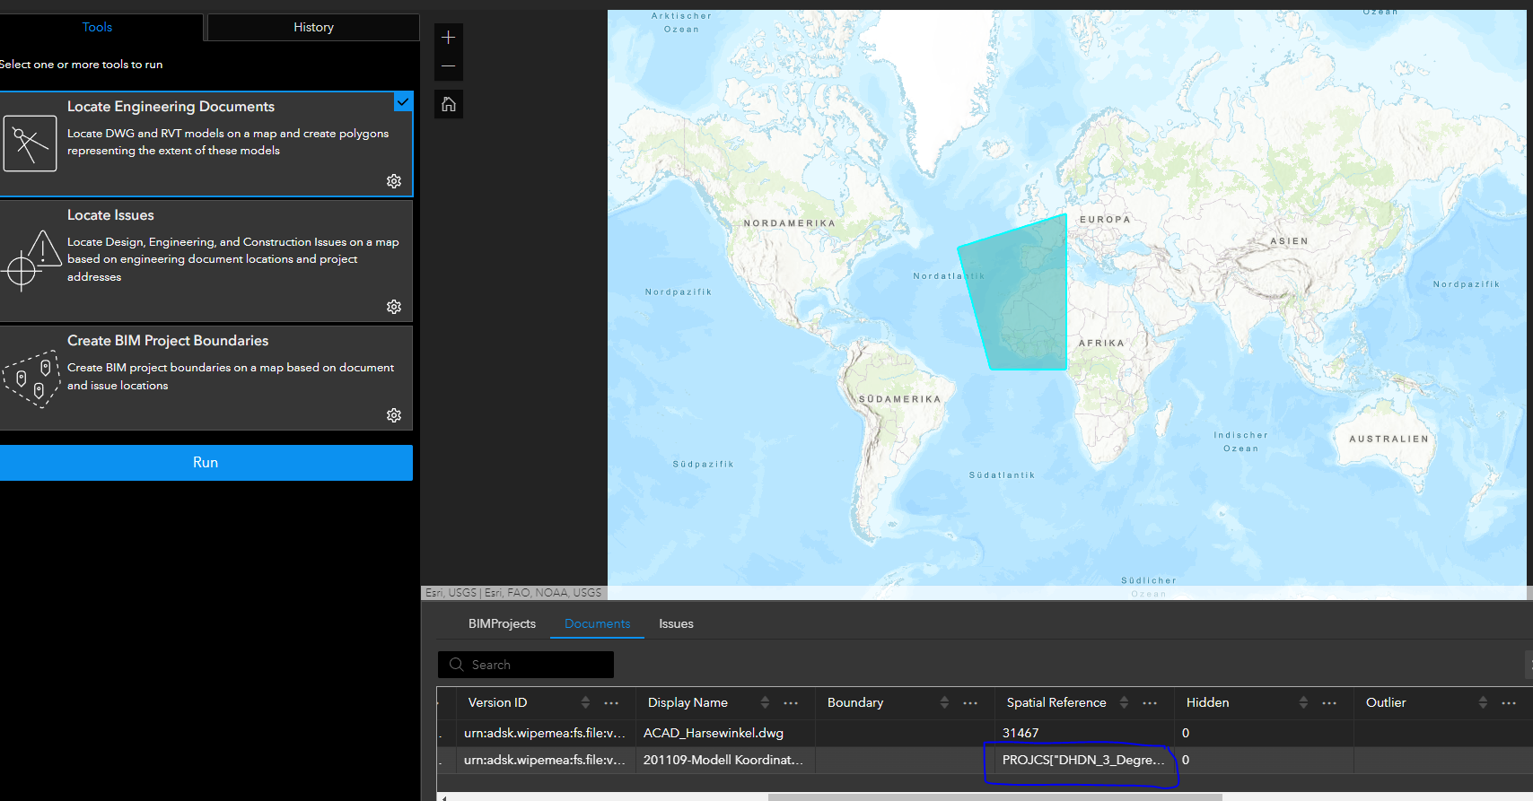
Task: Switch to the History tab
Action: tap(313, 27)
